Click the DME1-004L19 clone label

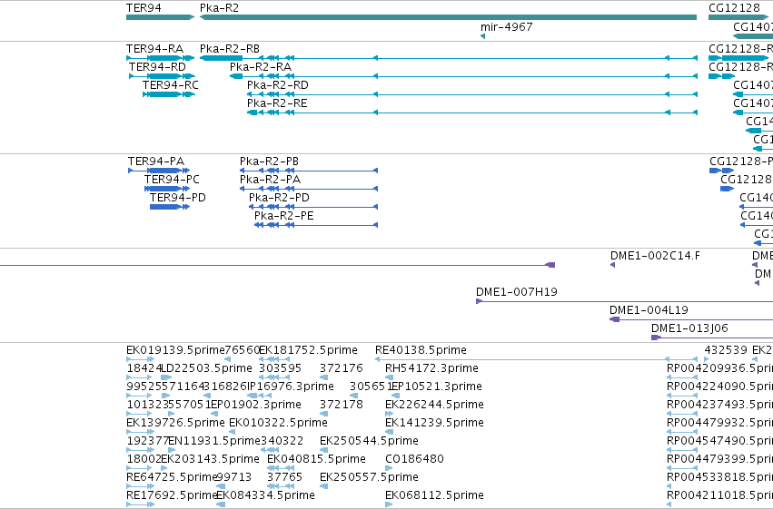click(x=649, y=310)
